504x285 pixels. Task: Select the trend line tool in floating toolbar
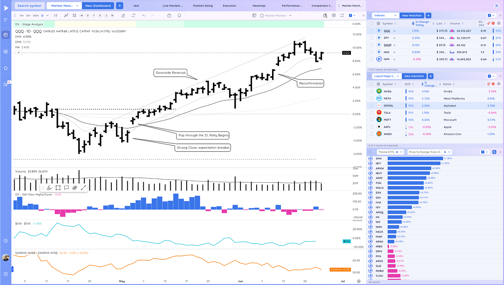click(83, 188)
